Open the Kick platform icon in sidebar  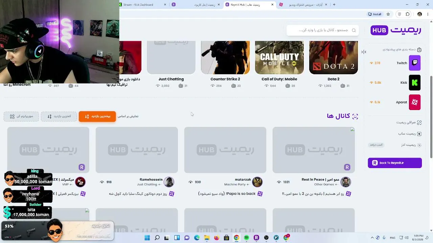point(415,83)
